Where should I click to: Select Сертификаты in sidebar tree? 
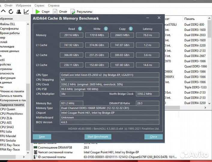(x=9, y=28)
